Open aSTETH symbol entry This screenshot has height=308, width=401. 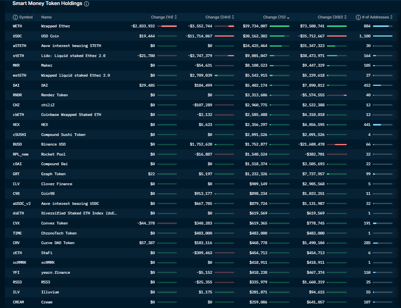click(x=20, y=46)
